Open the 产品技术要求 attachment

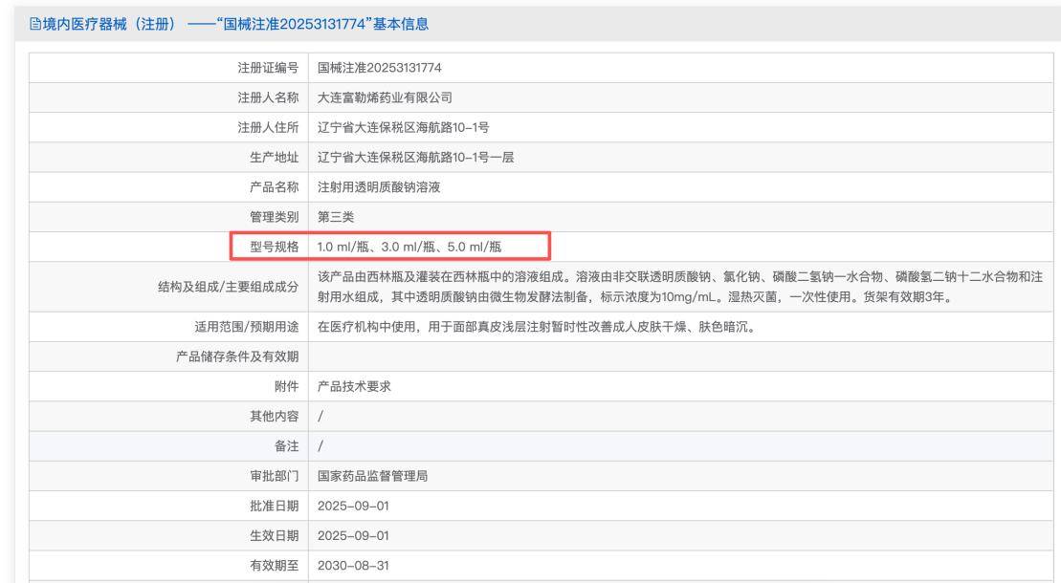(354, 386)
